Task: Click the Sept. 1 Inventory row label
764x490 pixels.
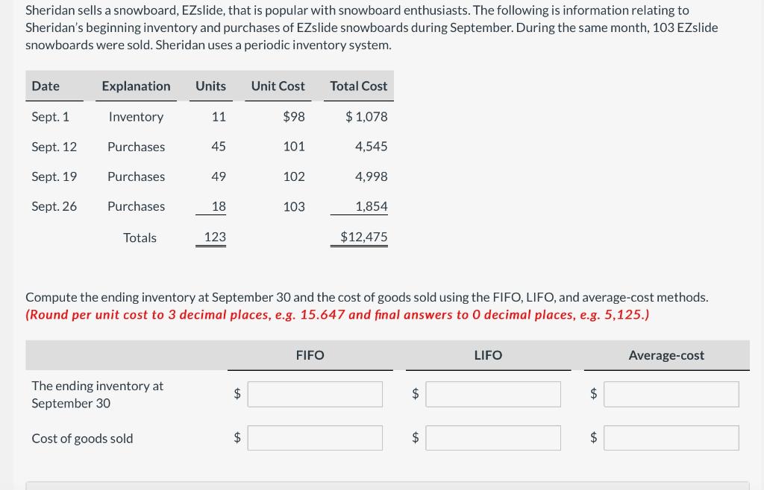Action: point(136,117)
